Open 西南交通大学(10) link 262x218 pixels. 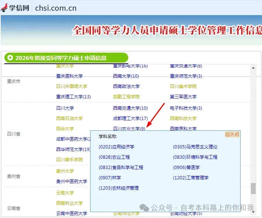(x=130, y=108)
